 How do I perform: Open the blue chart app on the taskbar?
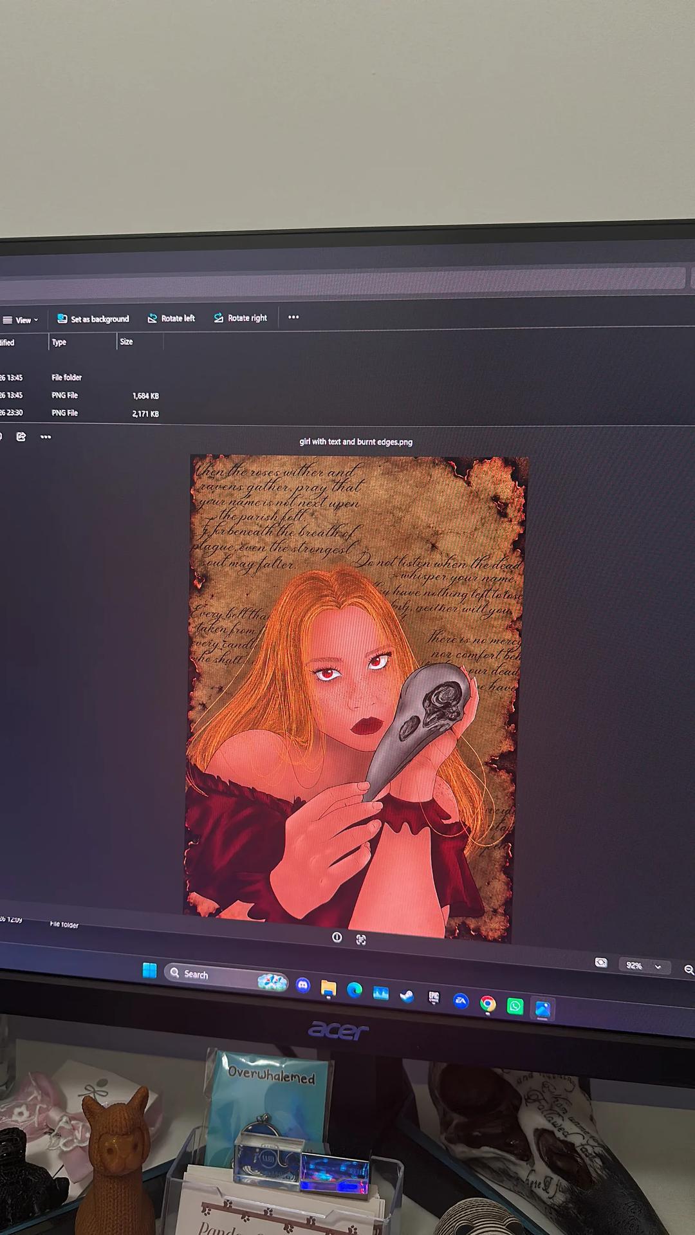pyautogui.click(x=381, y=994)
